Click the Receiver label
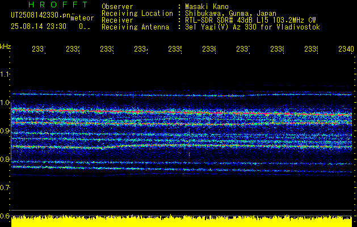Image resolution: width=357 pixels, height=227 pixels. click(117, 20)
